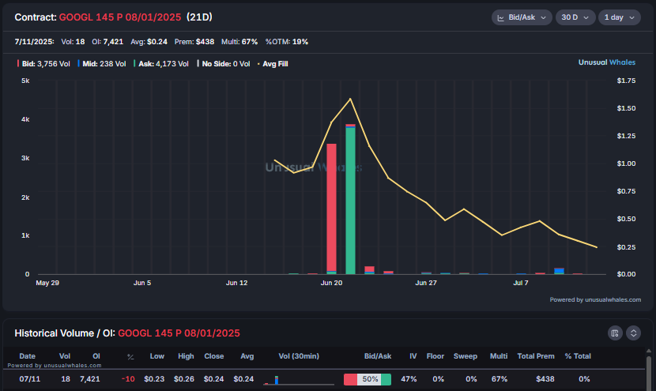This screenshot has width=656, height=391.
Task: Click the 07/11 date cell in table
Action: tap(30, 379)
